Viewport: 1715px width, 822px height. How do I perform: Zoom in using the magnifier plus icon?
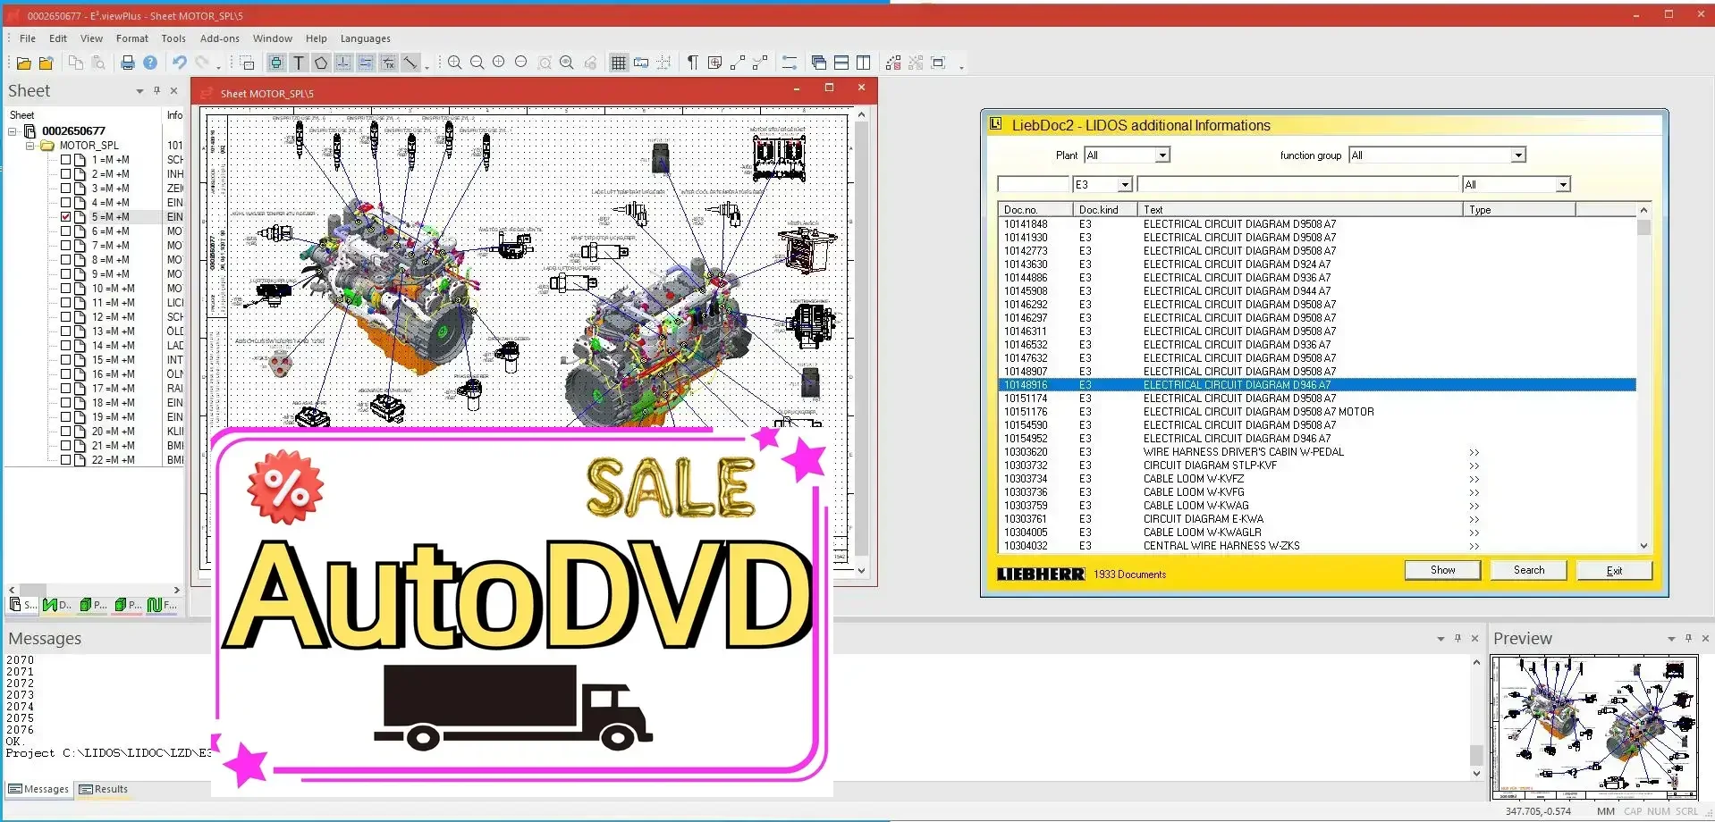coord(455,63)
